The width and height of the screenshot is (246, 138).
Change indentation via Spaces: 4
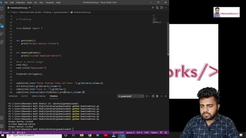(x=130, y=133)
